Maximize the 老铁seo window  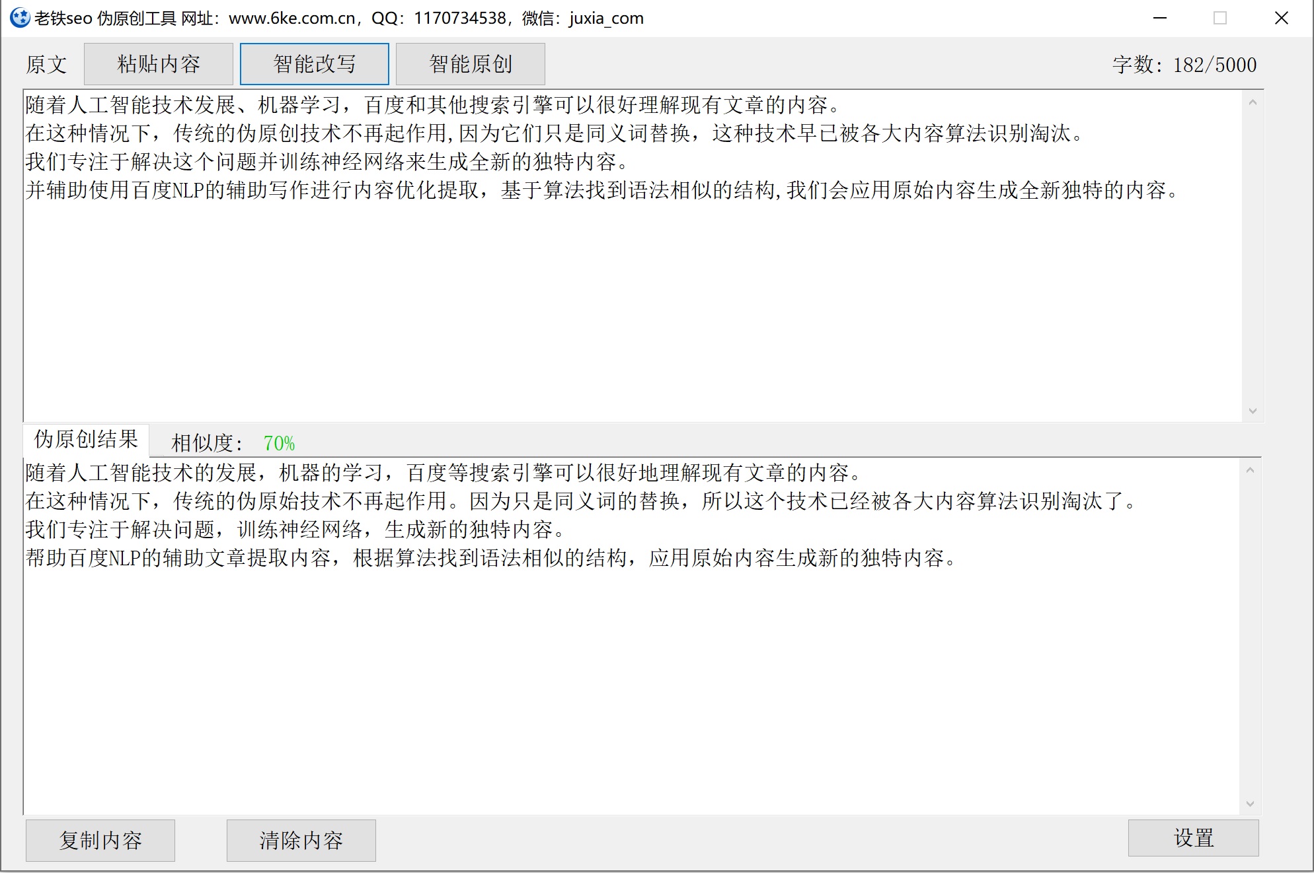1220,18
